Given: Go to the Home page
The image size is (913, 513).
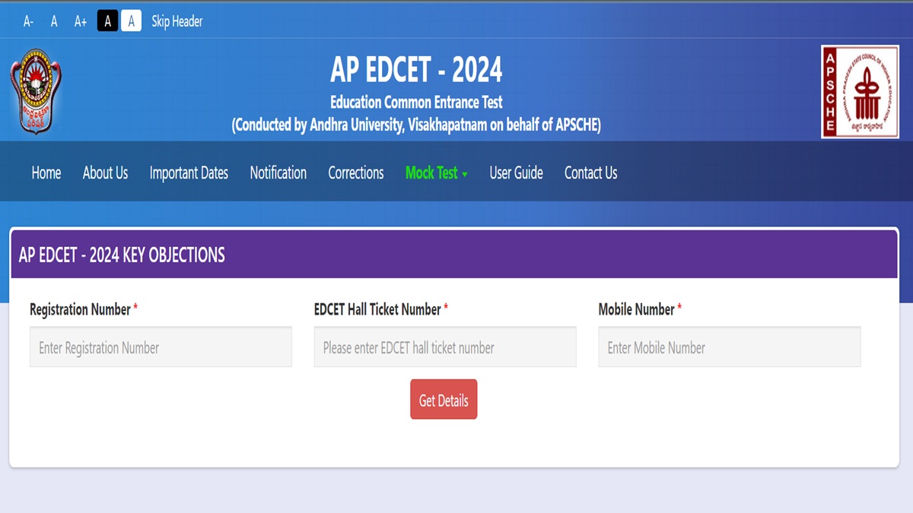Looking at the screenshot, I should 46,173.
